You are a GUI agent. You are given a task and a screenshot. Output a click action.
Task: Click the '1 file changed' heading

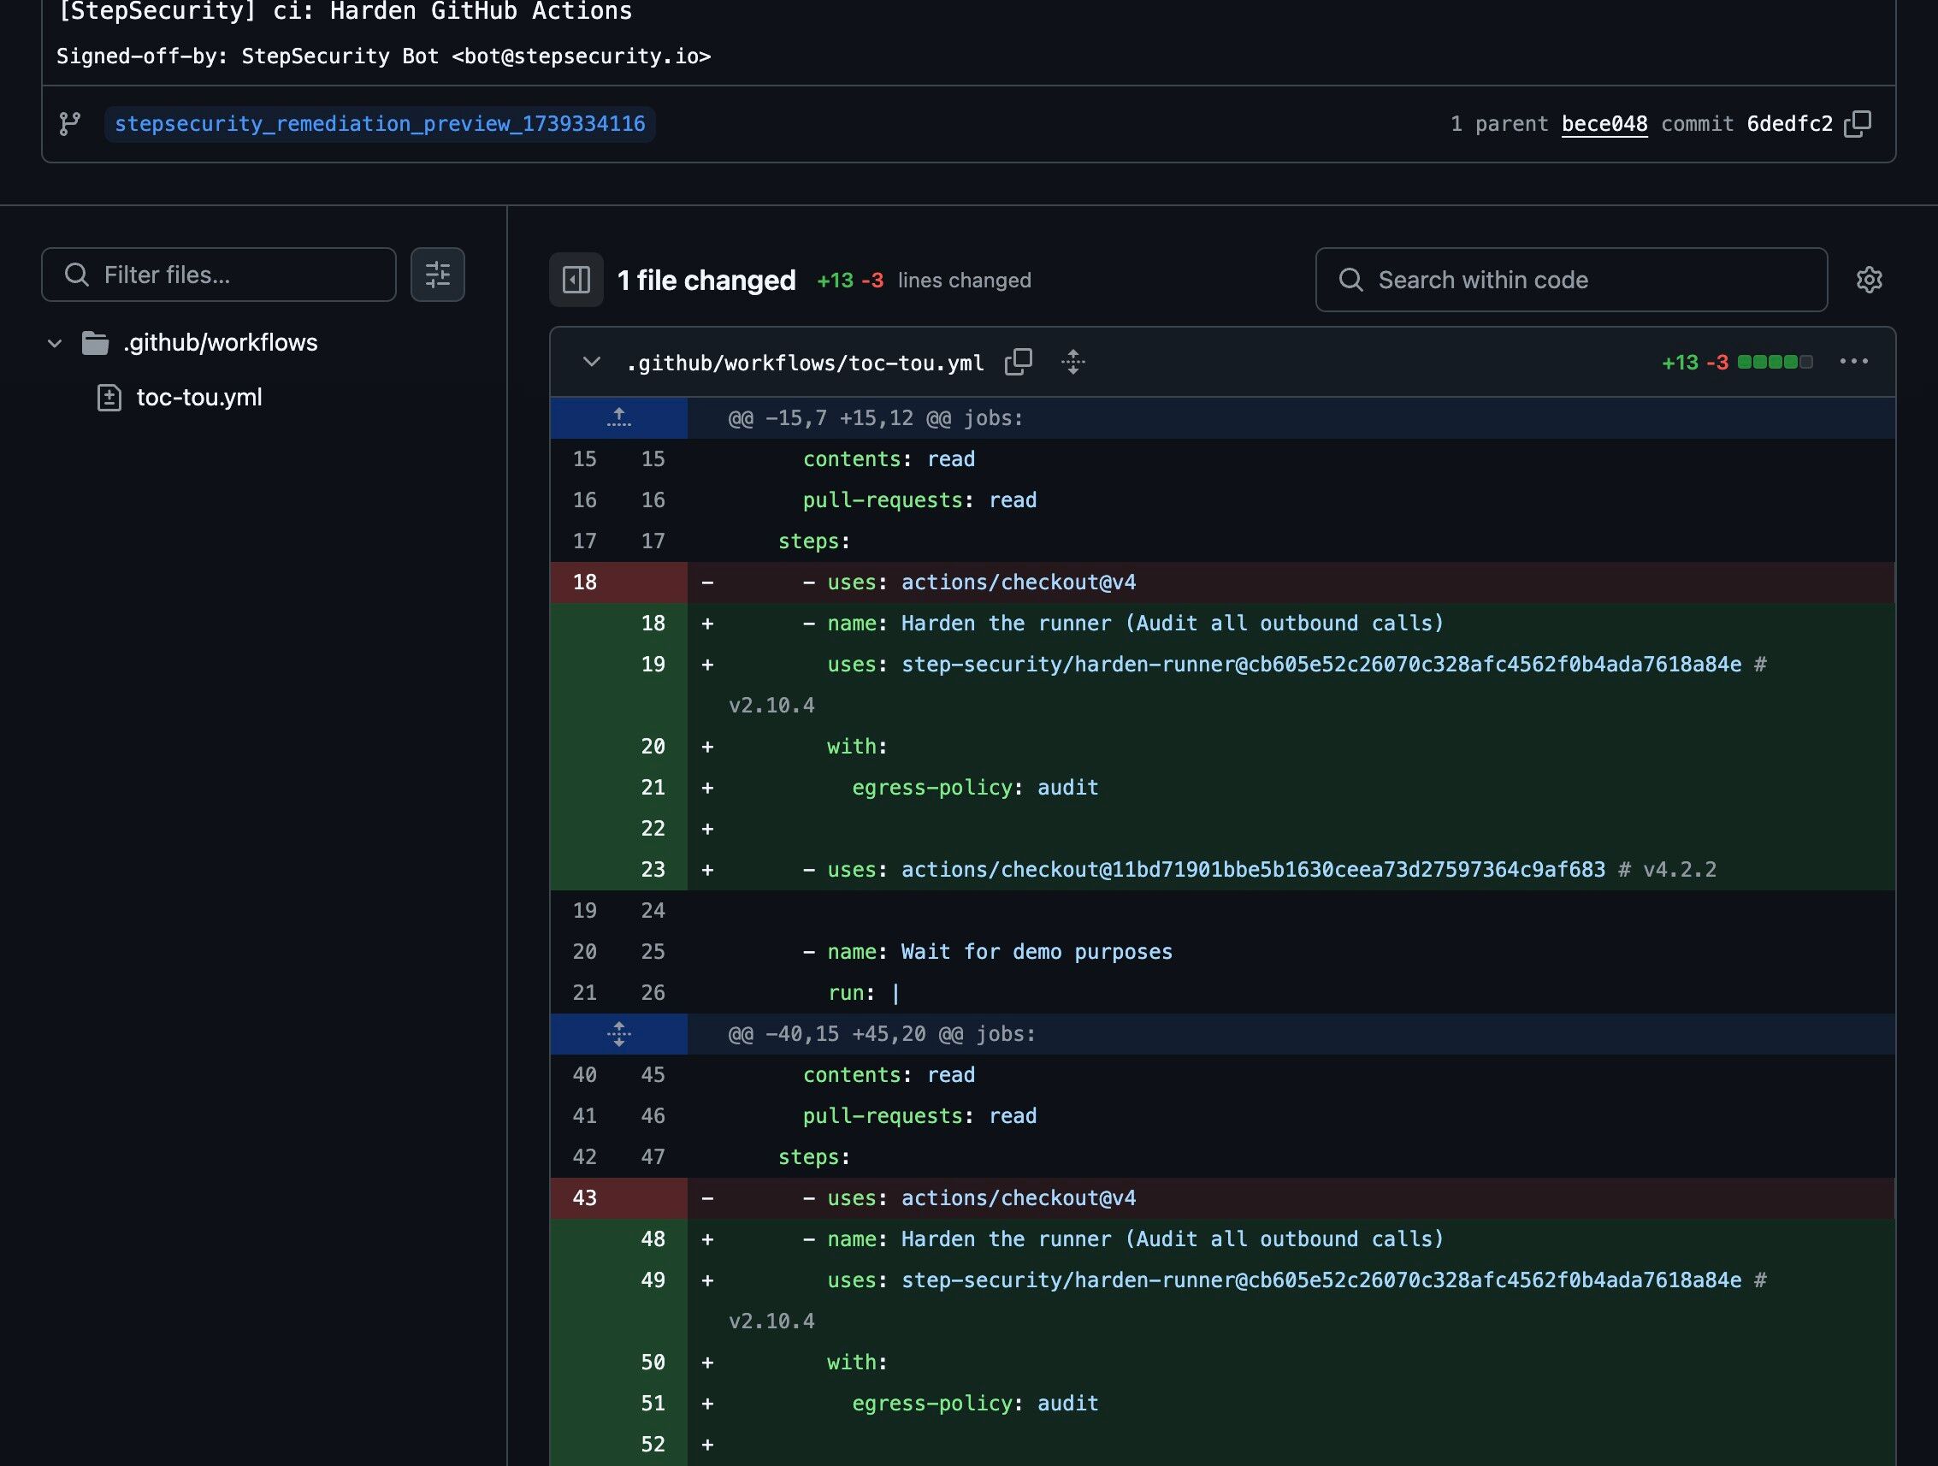pos(706,280)
